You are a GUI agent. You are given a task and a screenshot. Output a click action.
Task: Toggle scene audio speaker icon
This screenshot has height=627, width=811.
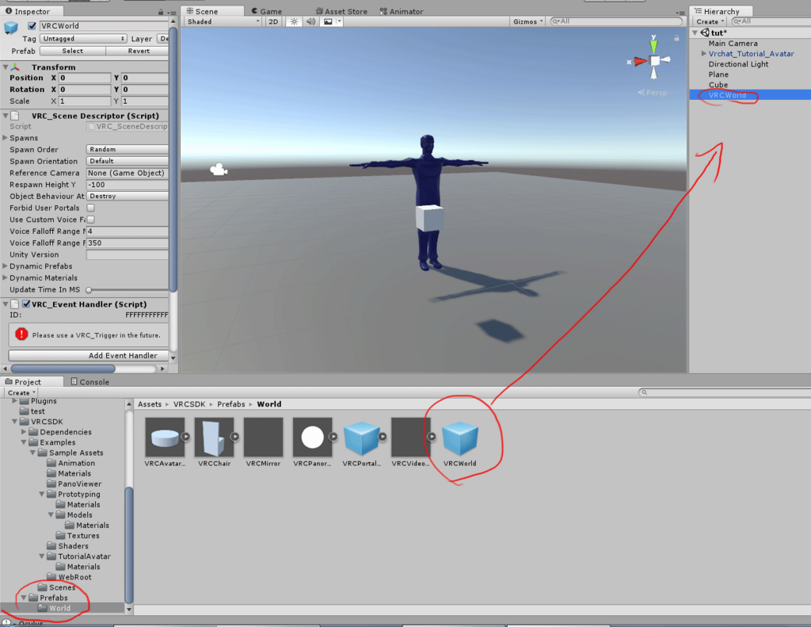[x=310, y=21]
